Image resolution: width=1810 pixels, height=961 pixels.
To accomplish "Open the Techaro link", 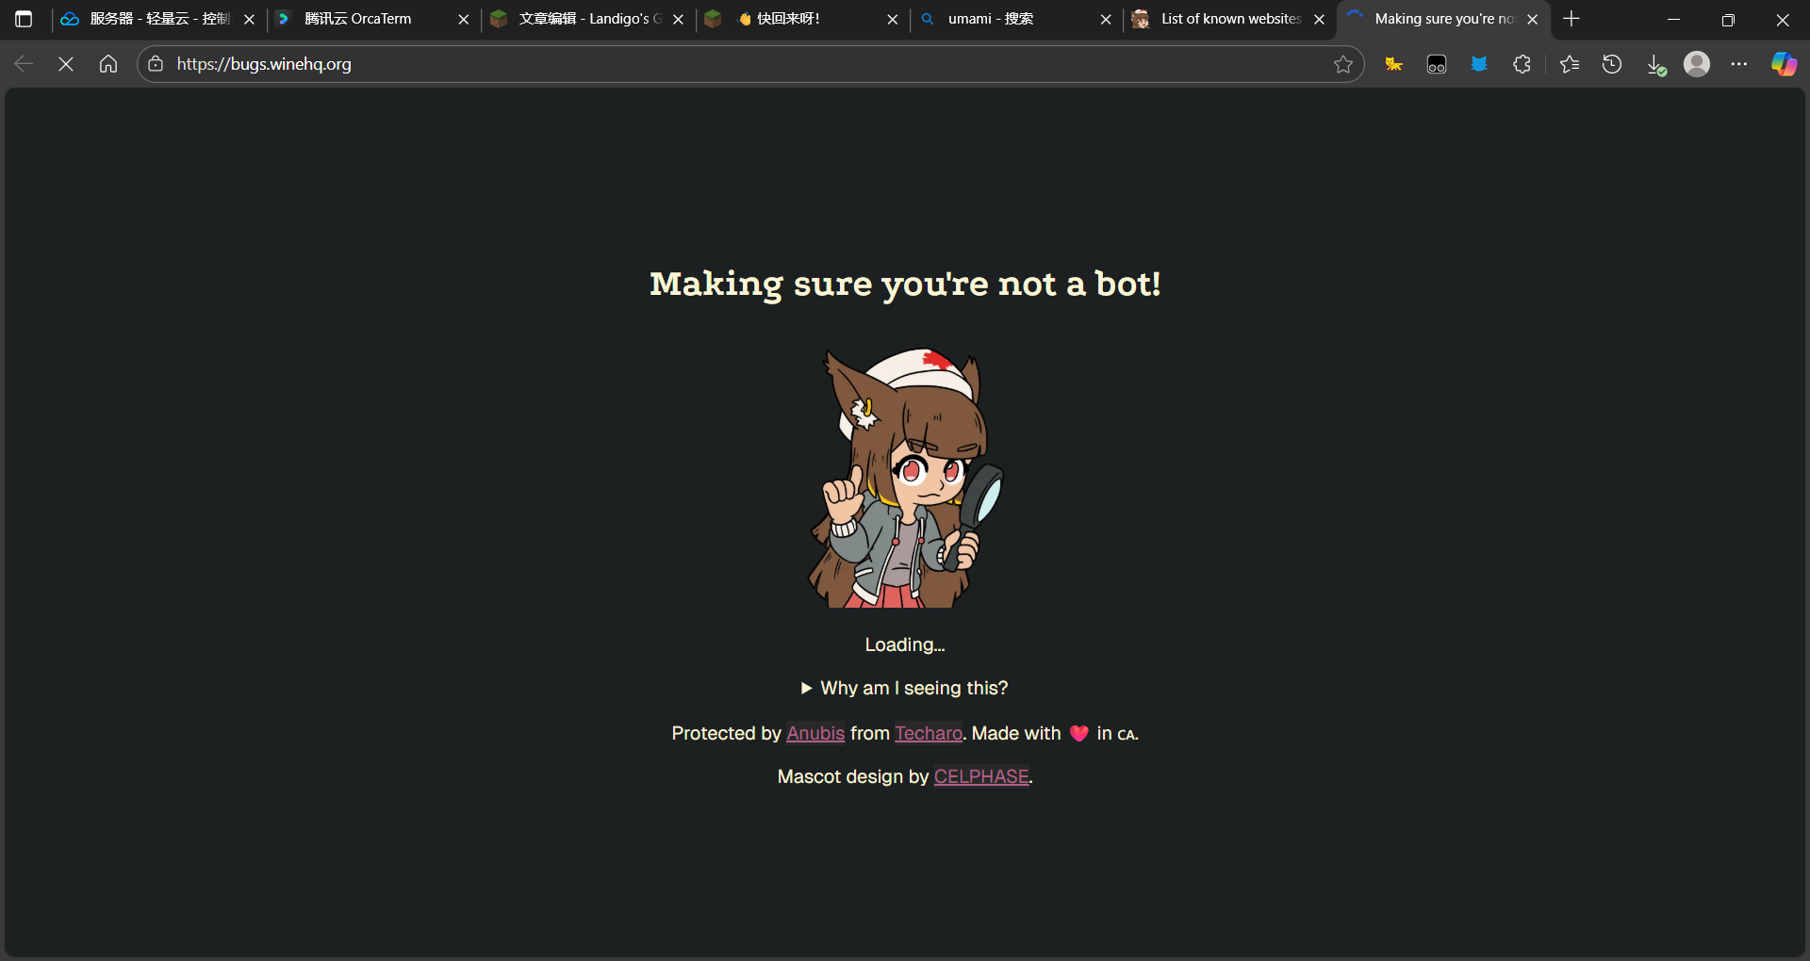I will coord(929,733).
